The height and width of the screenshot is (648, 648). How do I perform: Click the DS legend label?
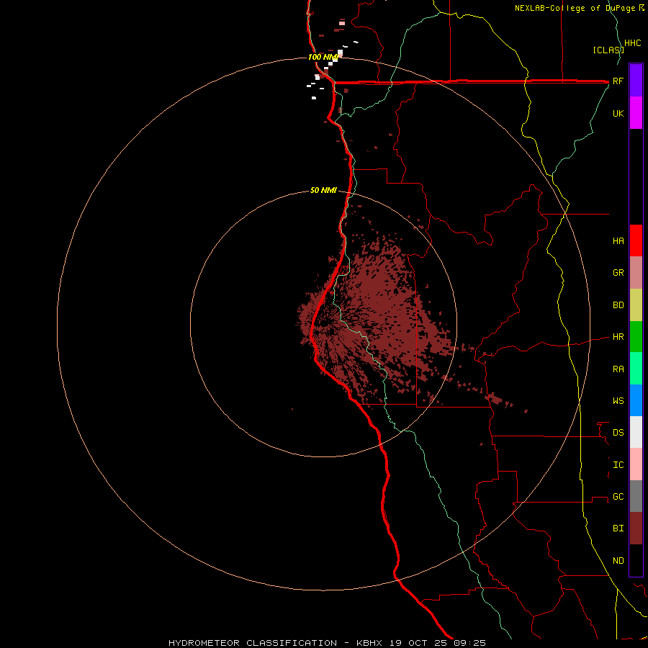618,433
